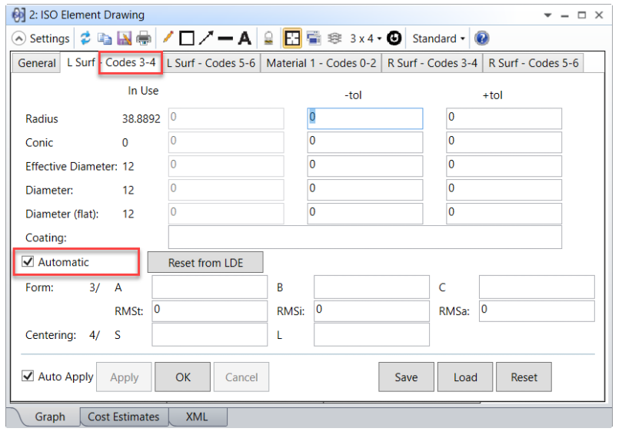Image resolution: width=622 pixels, height=435 pixels.
Task: Select the L Surf - Codes 5-6 tab
Action: coord(211,63)
